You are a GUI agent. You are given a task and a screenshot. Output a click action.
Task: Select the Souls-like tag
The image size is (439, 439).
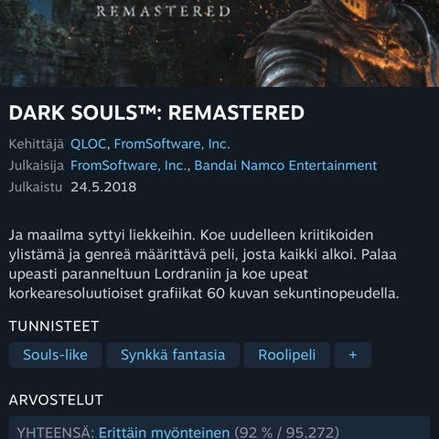tap(55, 355)
